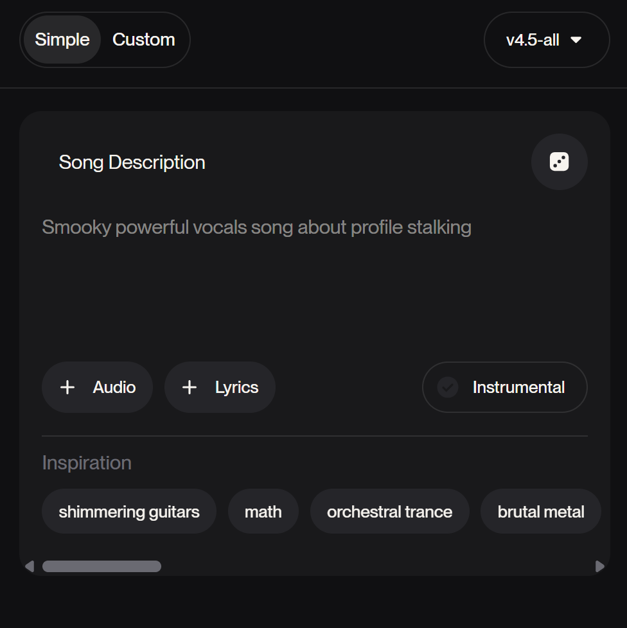Click the plus icon beside Audio
Screen dimensions: 627x628
67,387
